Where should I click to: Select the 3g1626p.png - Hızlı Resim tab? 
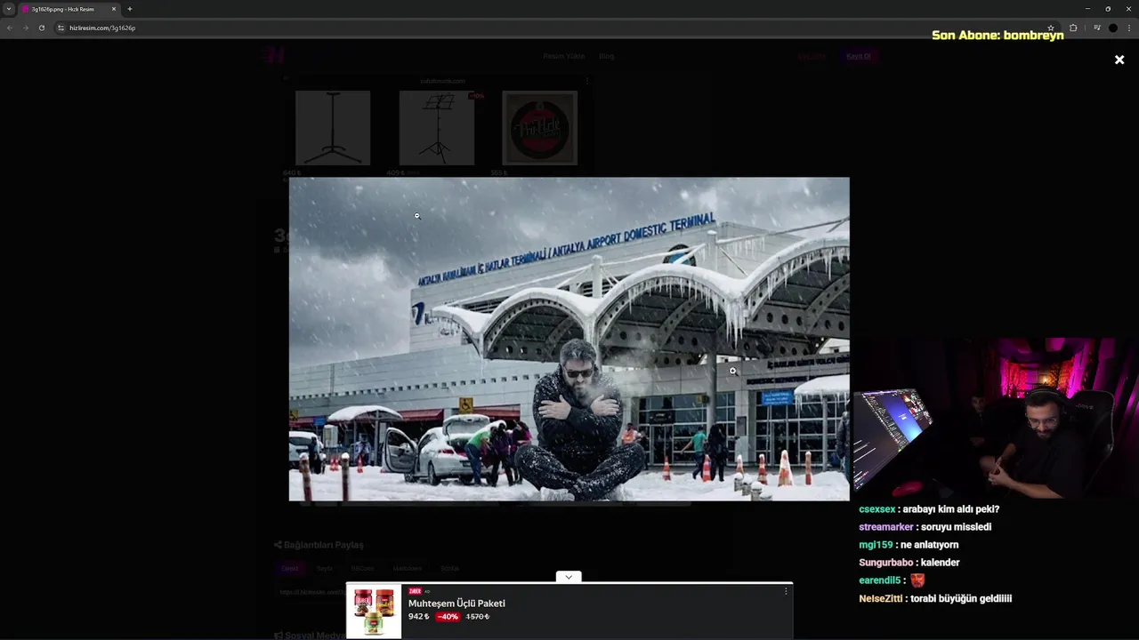69,9
